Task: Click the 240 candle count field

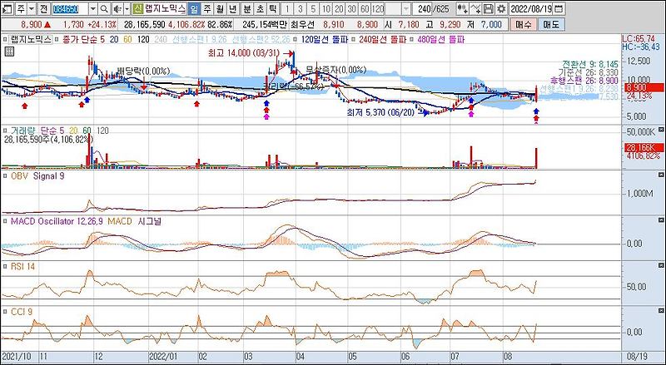Action: tap(423, 8)
